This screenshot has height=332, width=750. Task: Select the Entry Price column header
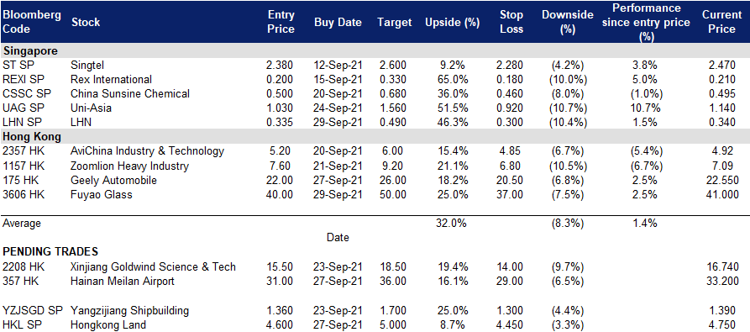coord(281,22)
